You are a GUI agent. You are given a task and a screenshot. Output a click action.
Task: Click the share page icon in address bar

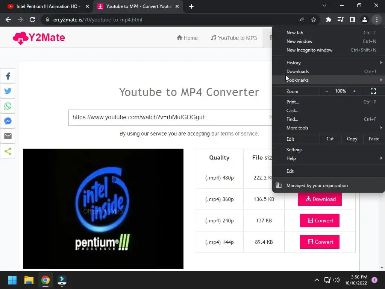click(302, 20)
